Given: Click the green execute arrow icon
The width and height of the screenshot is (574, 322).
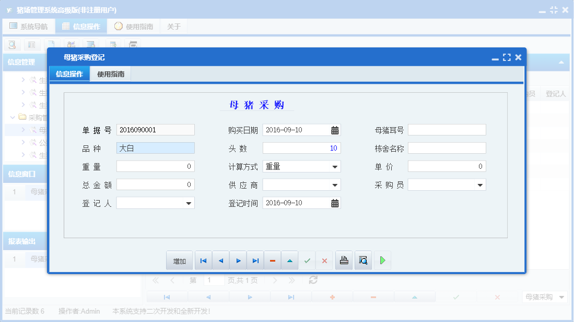Looking at the screenshot, I should [382, 260].
